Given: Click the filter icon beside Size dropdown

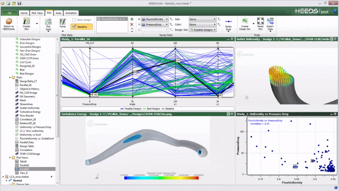Looking at the screenshot, I should [x=219, y=19].
